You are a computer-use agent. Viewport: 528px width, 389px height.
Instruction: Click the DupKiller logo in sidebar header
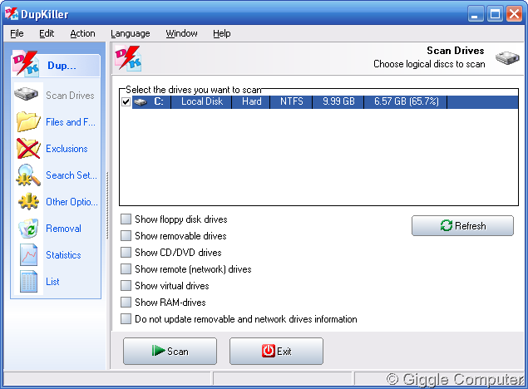coord(26,64)
